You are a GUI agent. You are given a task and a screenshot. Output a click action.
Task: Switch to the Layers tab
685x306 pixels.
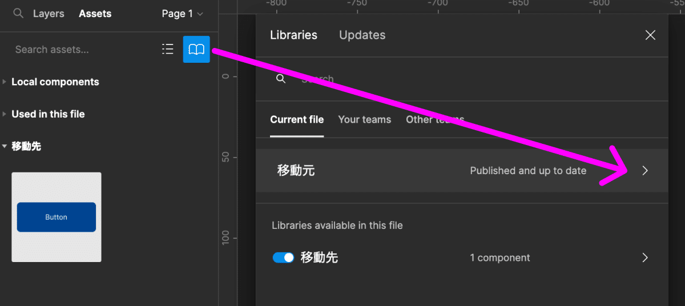coord(49,14)
